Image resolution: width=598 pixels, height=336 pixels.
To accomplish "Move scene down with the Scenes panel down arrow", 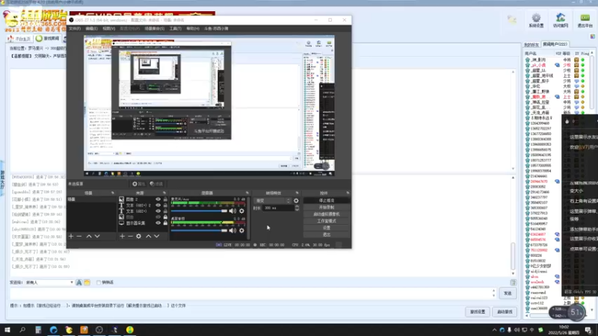I will 97,236.
